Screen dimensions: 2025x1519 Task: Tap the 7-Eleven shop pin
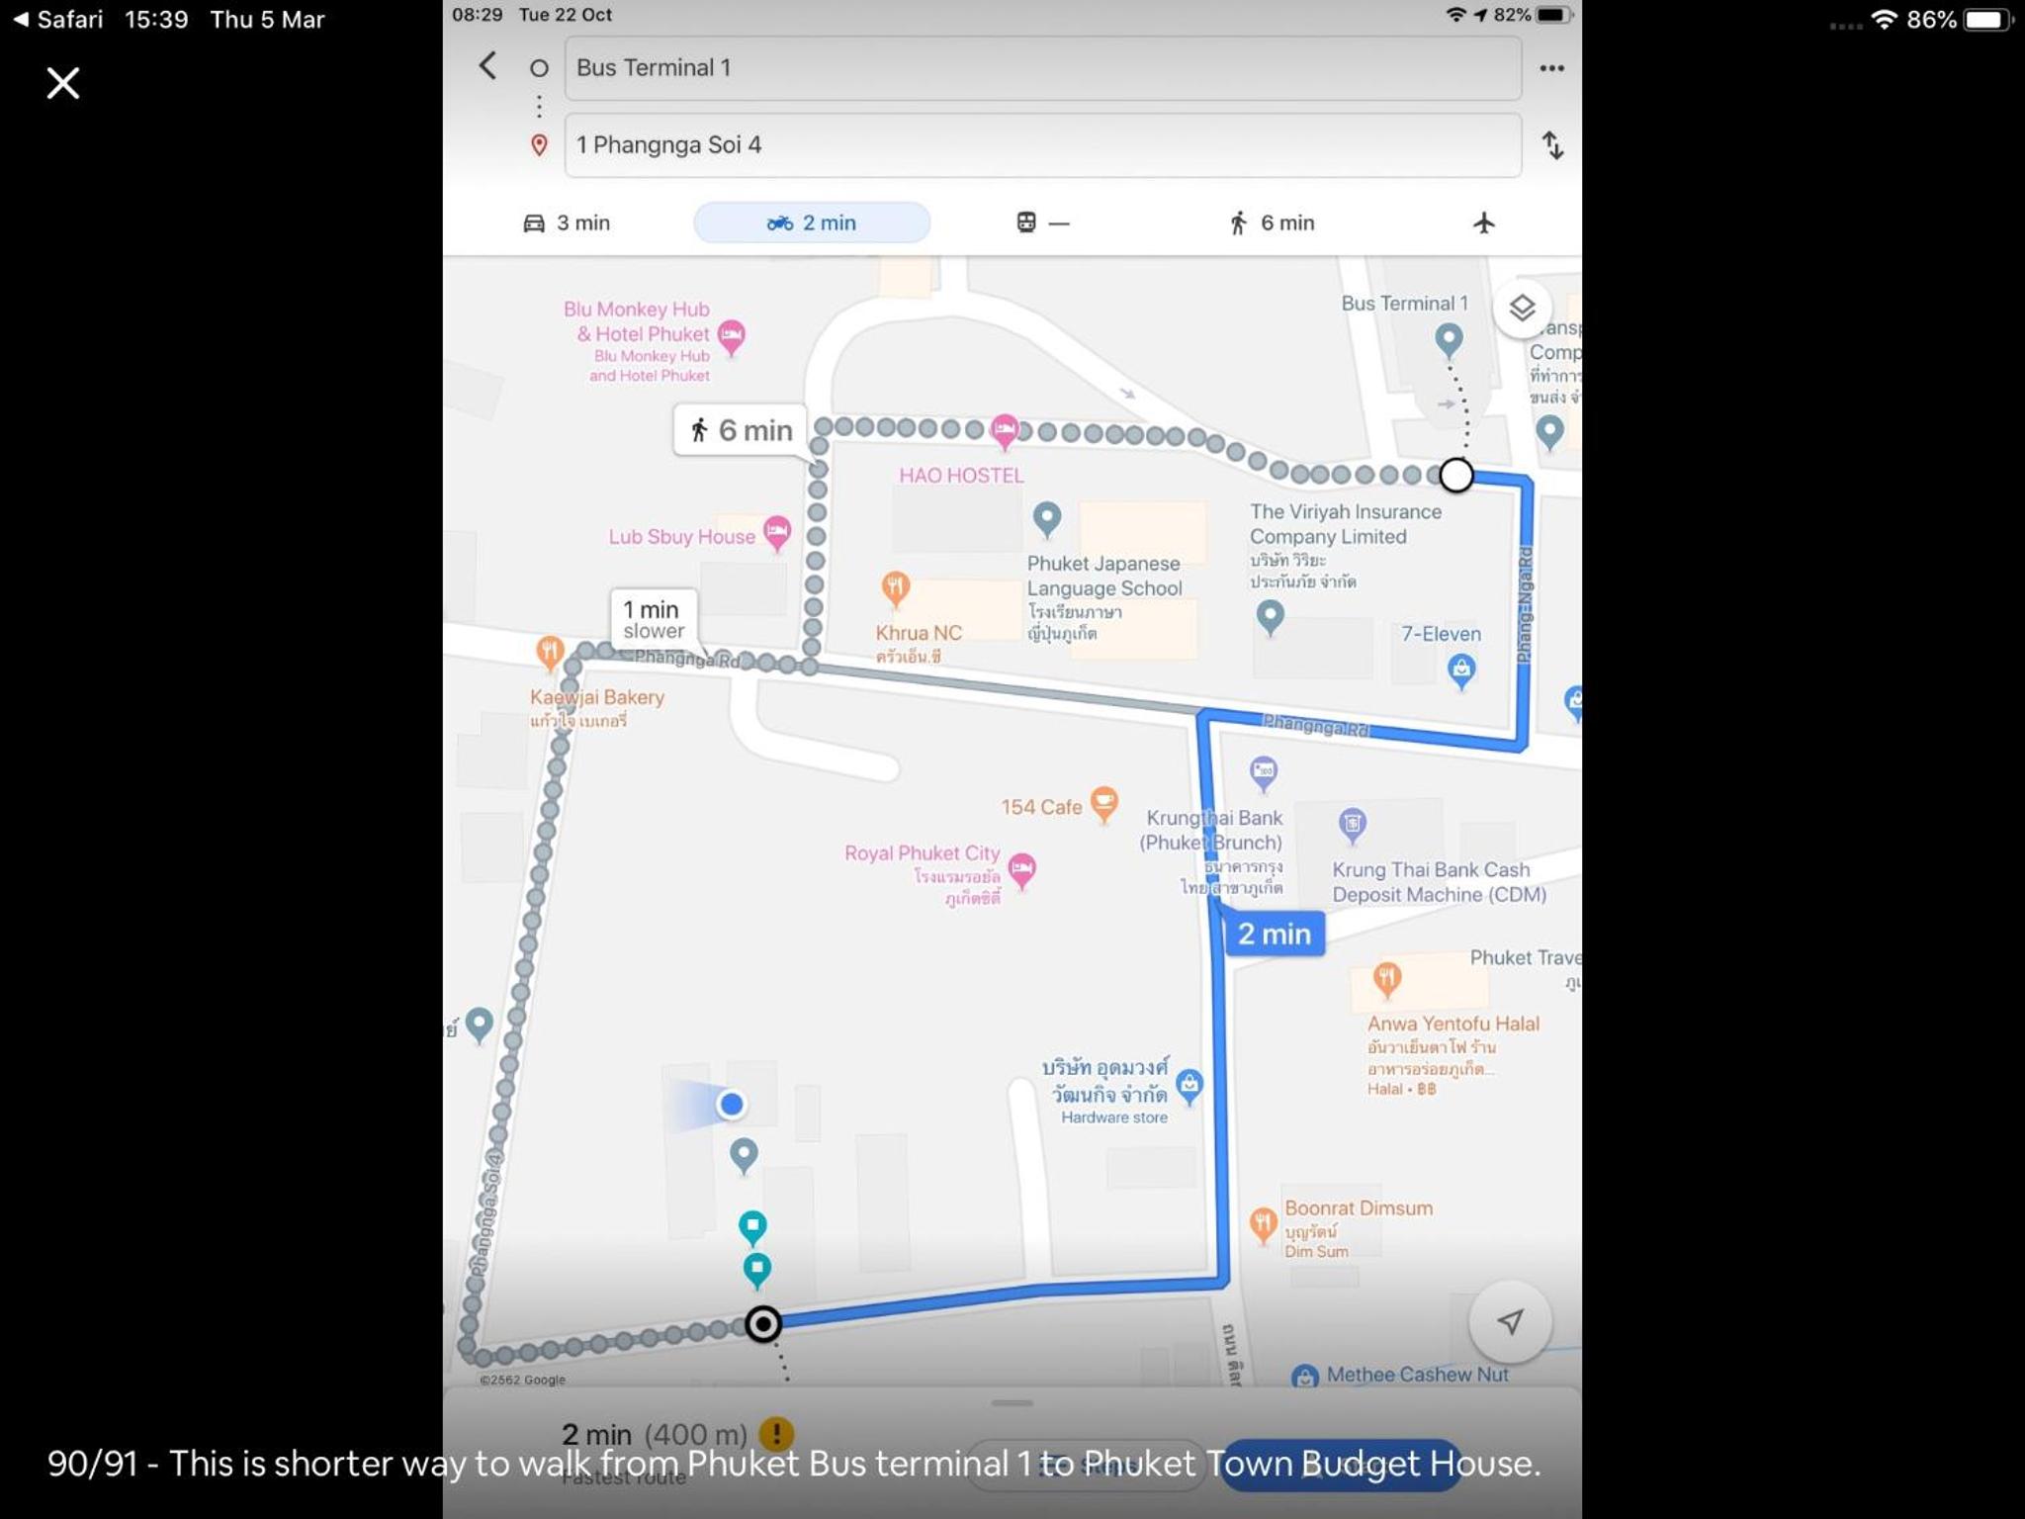tap(1461, 671)
